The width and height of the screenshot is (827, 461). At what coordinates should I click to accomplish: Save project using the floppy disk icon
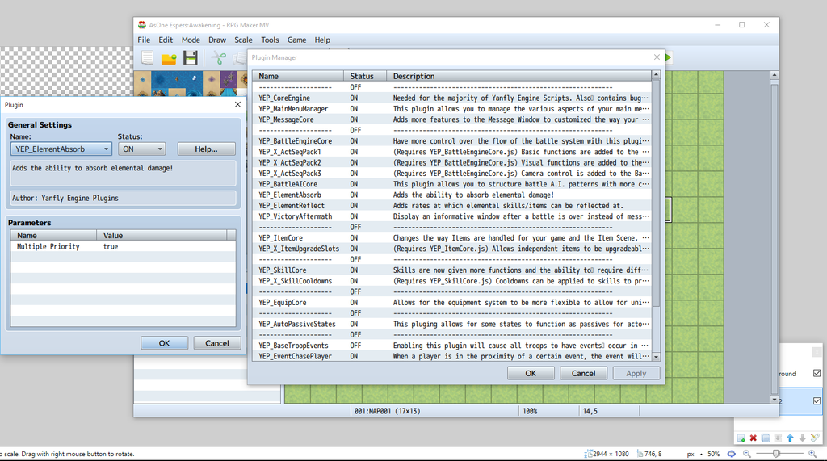[191, 58]
